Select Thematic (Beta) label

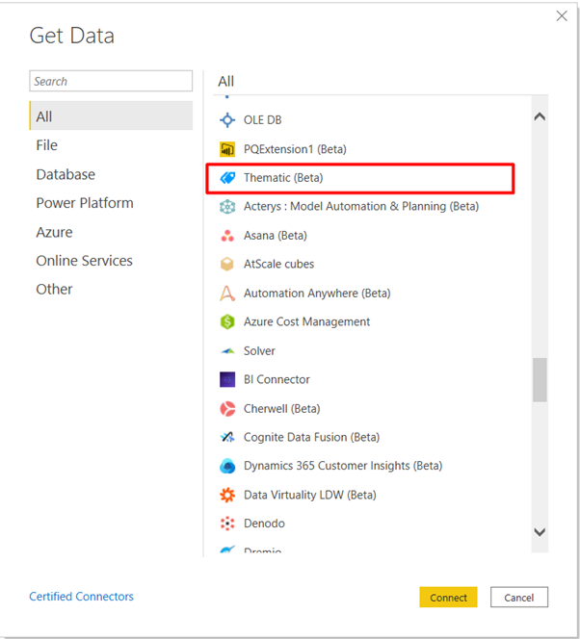pos(283,178)
